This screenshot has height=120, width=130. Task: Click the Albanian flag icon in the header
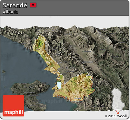tap(33, 5)
